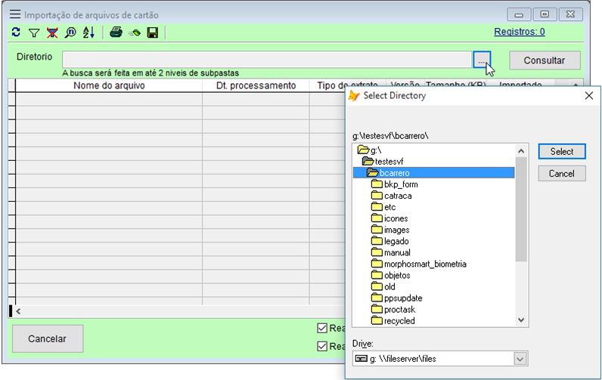Select the morphosmart_biometria folder

tap(424, 264)
